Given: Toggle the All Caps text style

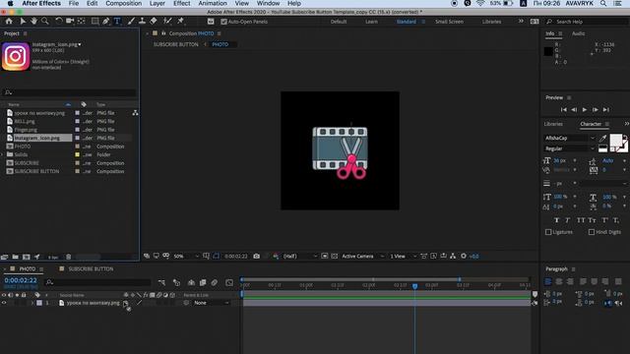Looking at the screenshot, I should pyautogui.click(x=581, y=220).
